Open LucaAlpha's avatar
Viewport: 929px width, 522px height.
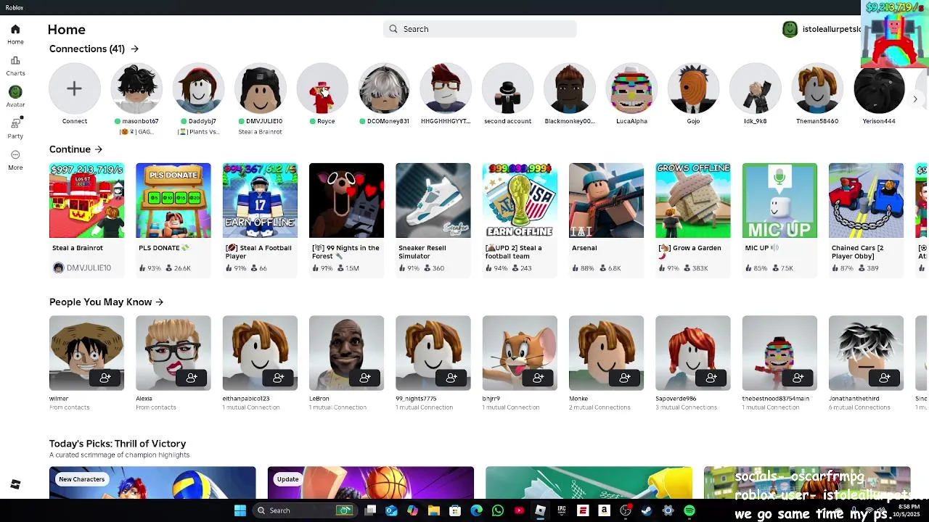631,88
